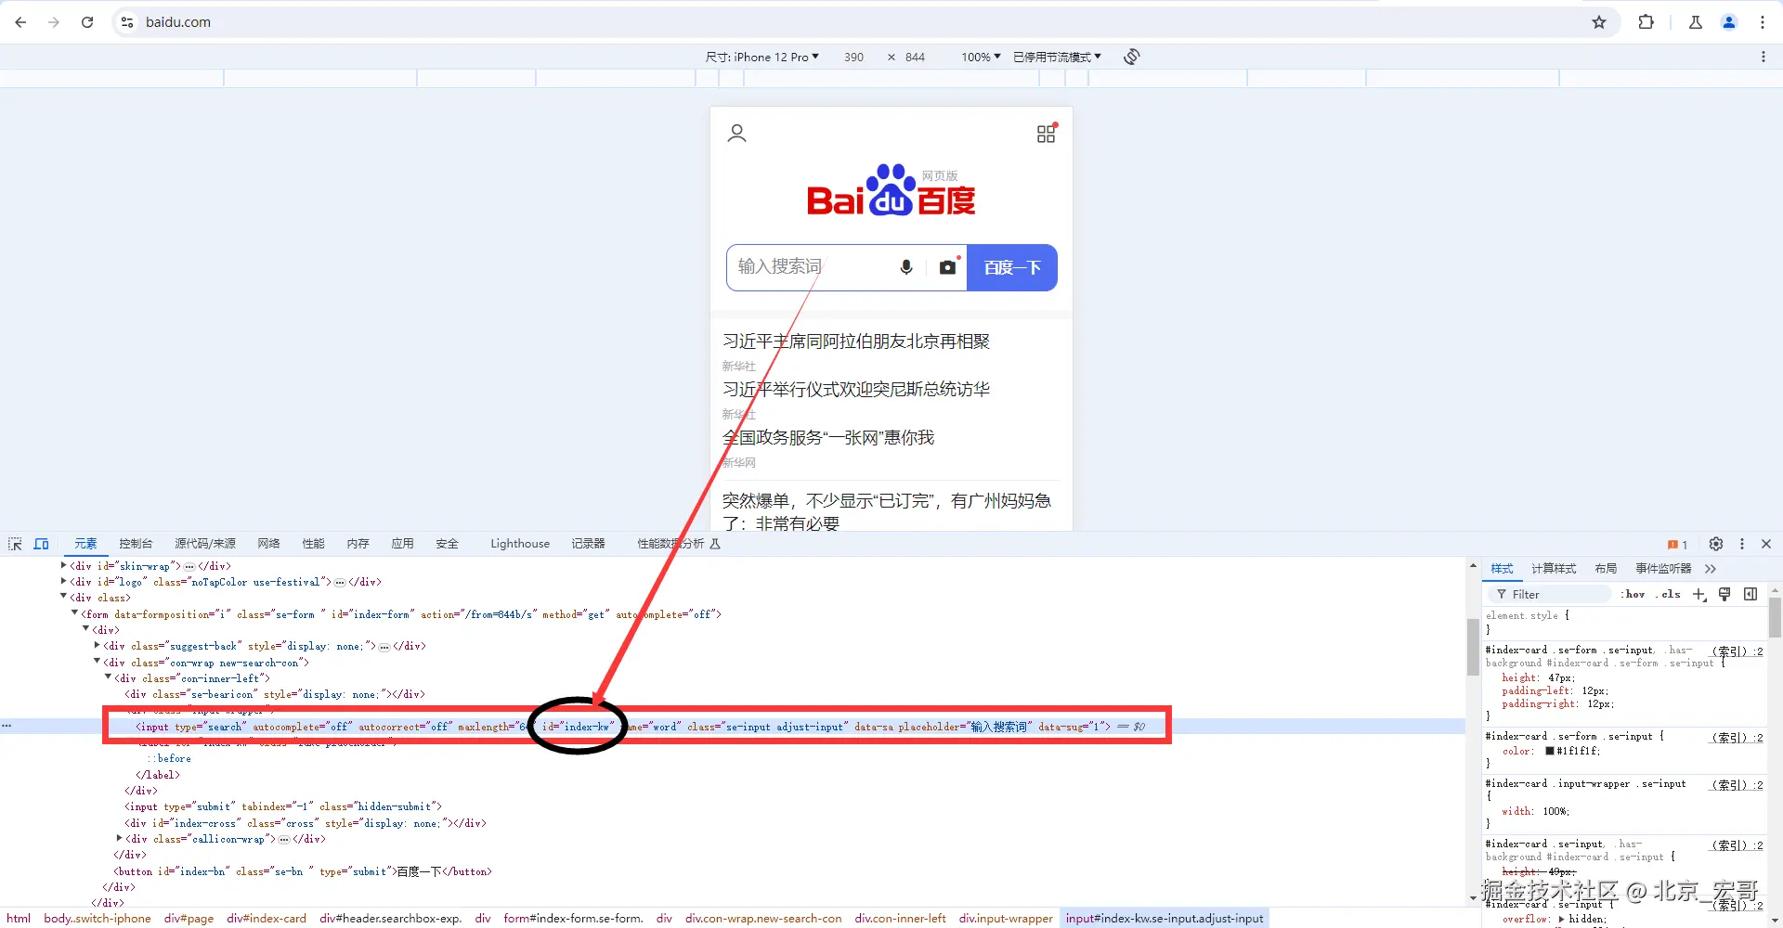Open the iPhone 12 Pro device dropdown

click(x=762, y=57)
